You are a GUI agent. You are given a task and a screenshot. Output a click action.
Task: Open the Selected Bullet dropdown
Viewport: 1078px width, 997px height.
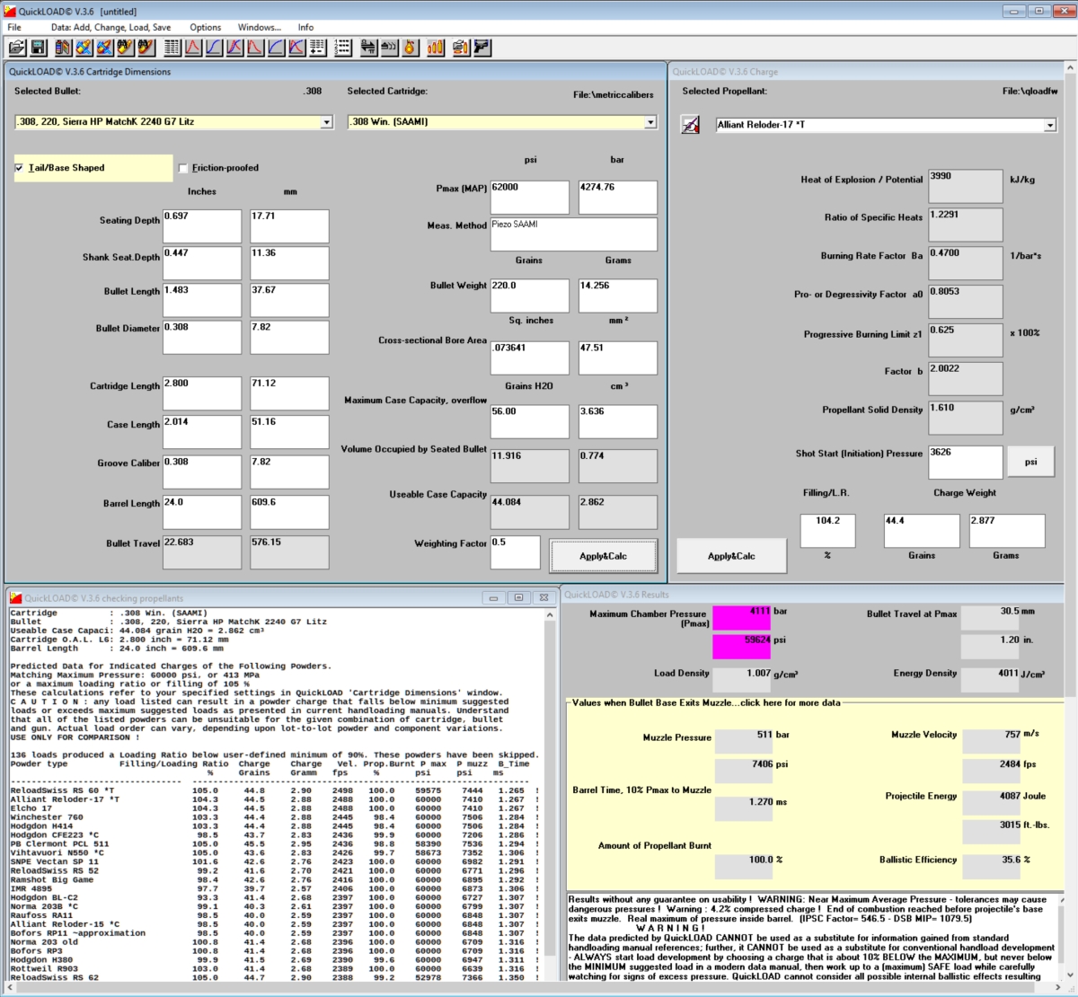point(327,122)
